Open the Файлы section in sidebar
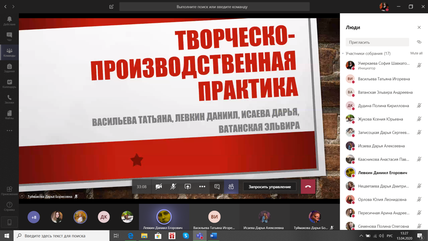 [x=9, y=115]
